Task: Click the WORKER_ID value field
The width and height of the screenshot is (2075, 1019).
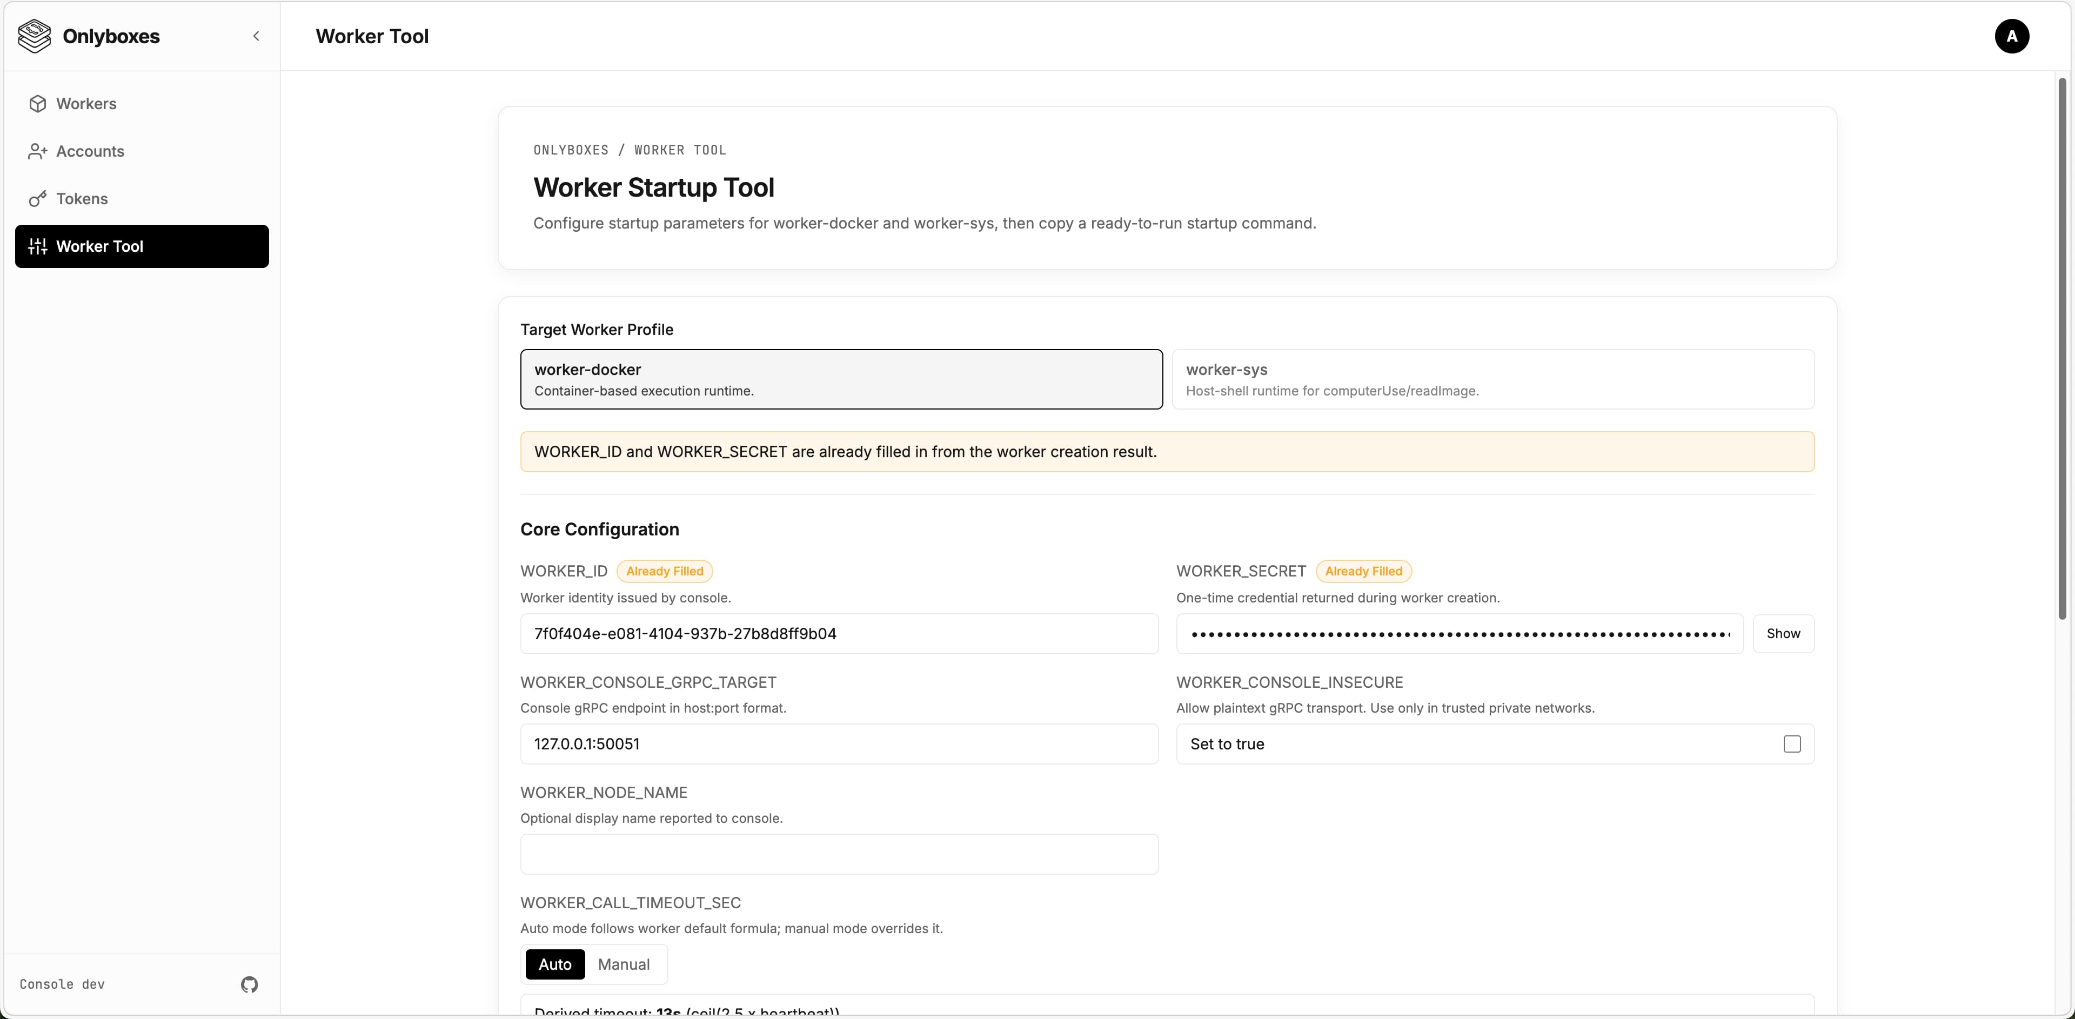Action: pyautogui.click(x=839, y=634)
